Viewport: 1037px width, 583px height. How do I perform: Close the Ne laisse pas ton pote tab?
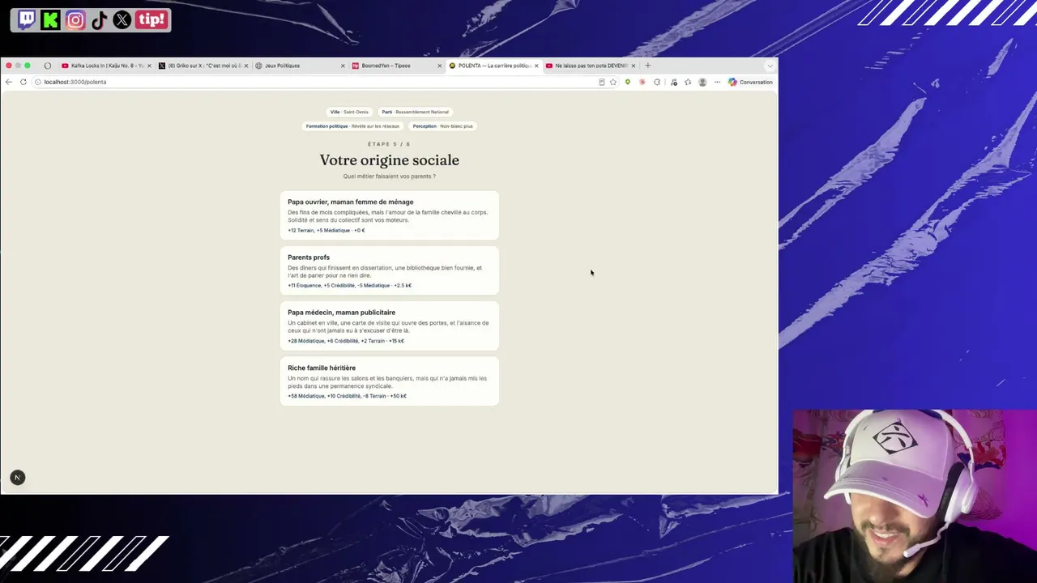[x=634, y=66]
